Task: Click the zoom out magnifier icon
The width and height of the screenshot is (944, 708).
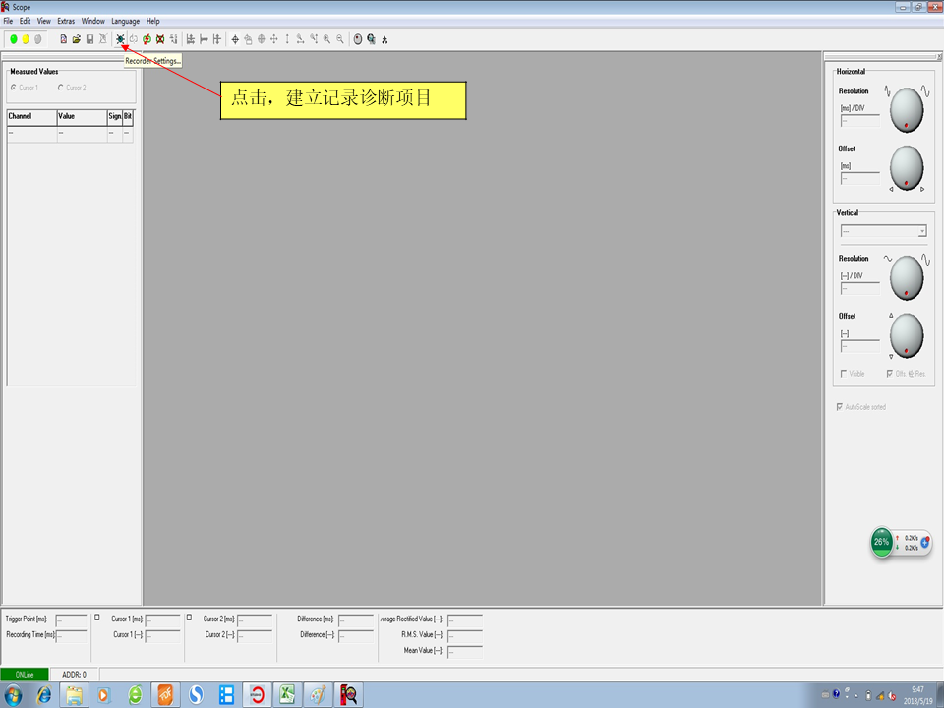Action: coord(340,39)
